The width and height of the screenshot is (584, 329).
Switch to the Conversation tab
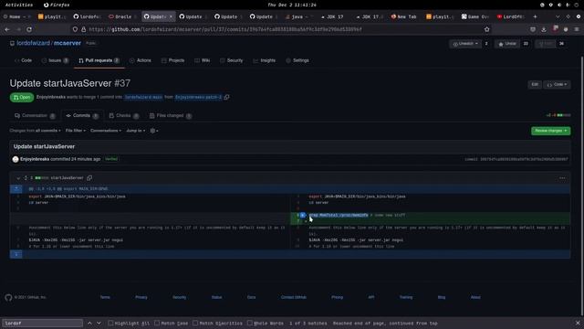[x=35, y=116]
